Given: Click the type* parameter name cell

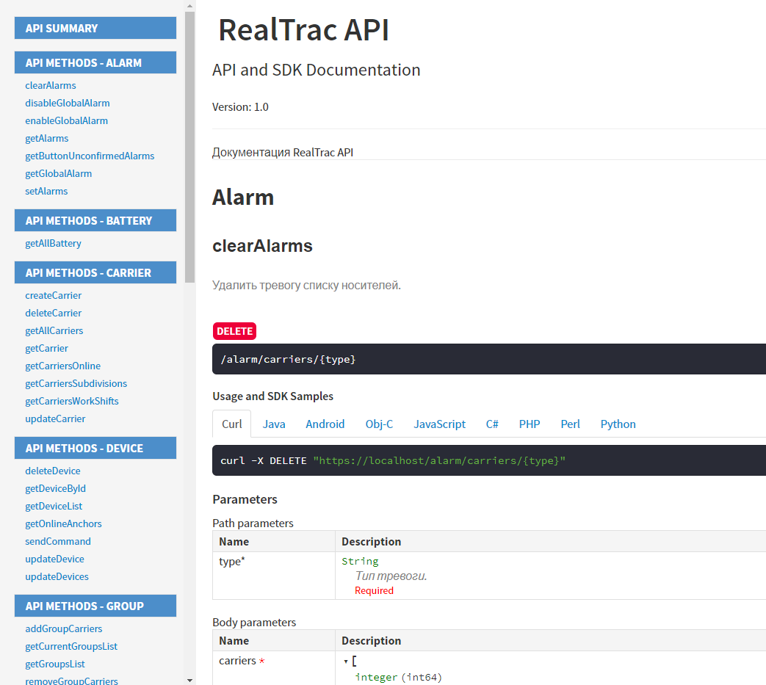Looking at the screenshot, I should [x=274, y=575].
